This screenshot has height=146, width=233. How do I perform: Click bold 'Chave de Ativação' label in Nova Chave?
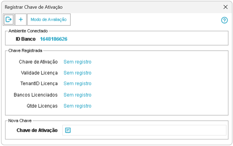(37, 130)
